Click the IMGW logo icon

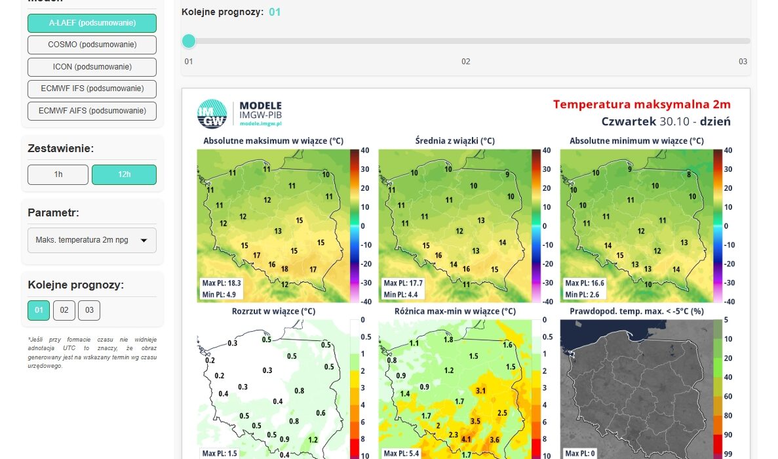coord(212,113)
